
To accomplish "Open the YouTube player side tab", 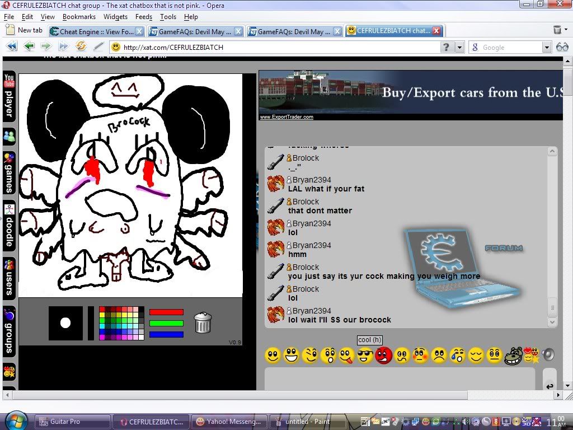I will pos(9,96).
